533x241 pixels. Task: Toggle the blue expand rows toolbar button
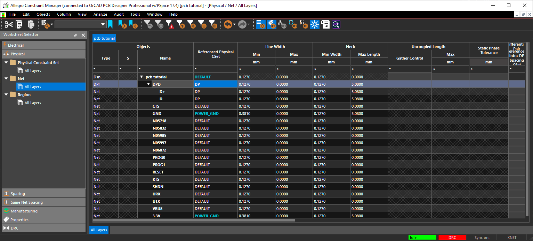pyautogui.click(x=261, y=24)
